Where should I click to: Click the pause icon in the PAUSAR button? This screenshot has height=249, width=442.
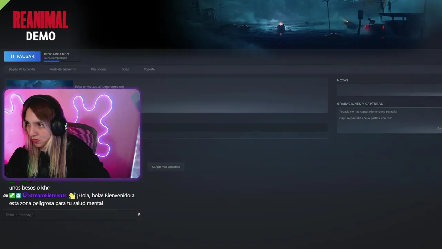pyautogui.click(x=12, y=56)
